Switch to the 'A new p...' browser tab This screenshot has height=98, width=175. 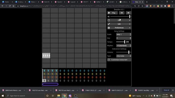tap(21, 2)
